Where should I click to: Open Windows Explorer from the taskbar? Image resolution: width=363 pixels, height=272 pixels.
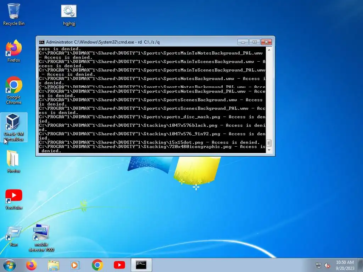(x=54, y=265)
